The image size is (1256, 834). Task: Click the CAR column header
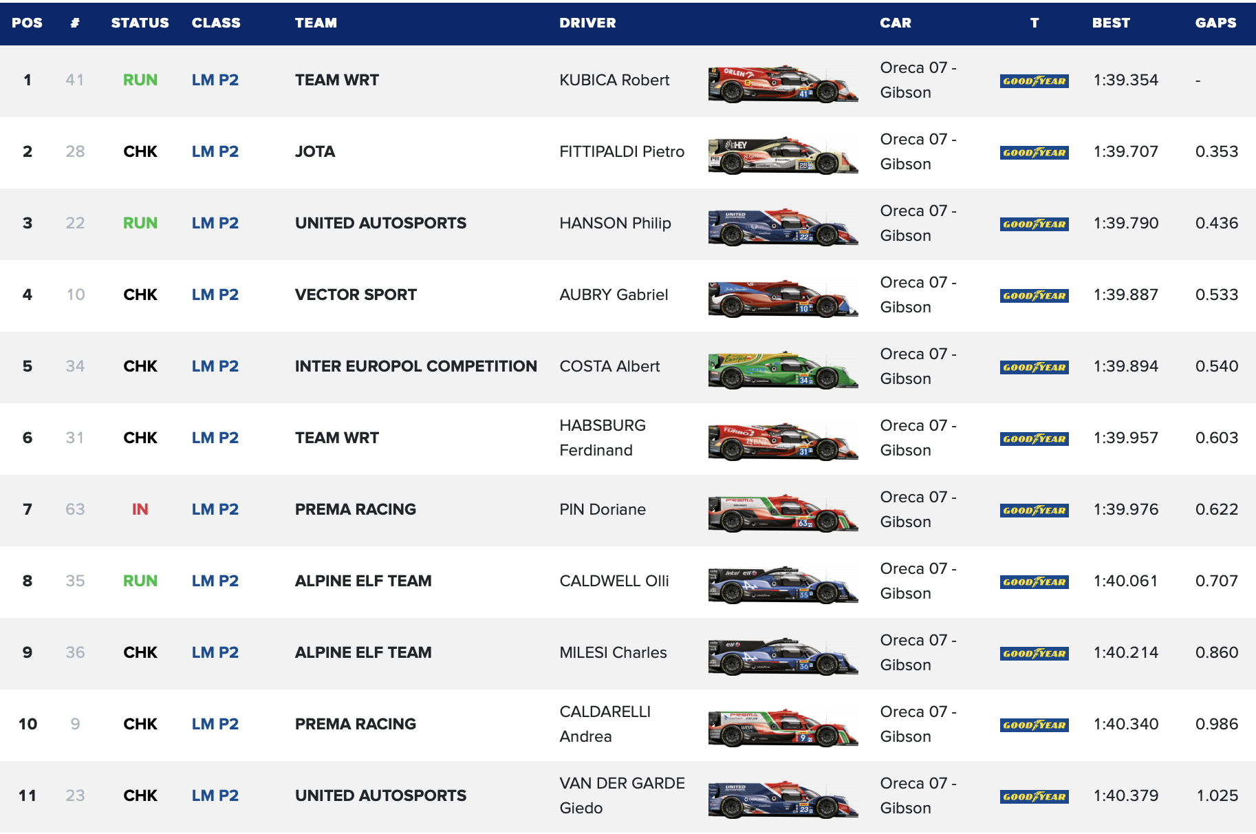tap(896, 23)
